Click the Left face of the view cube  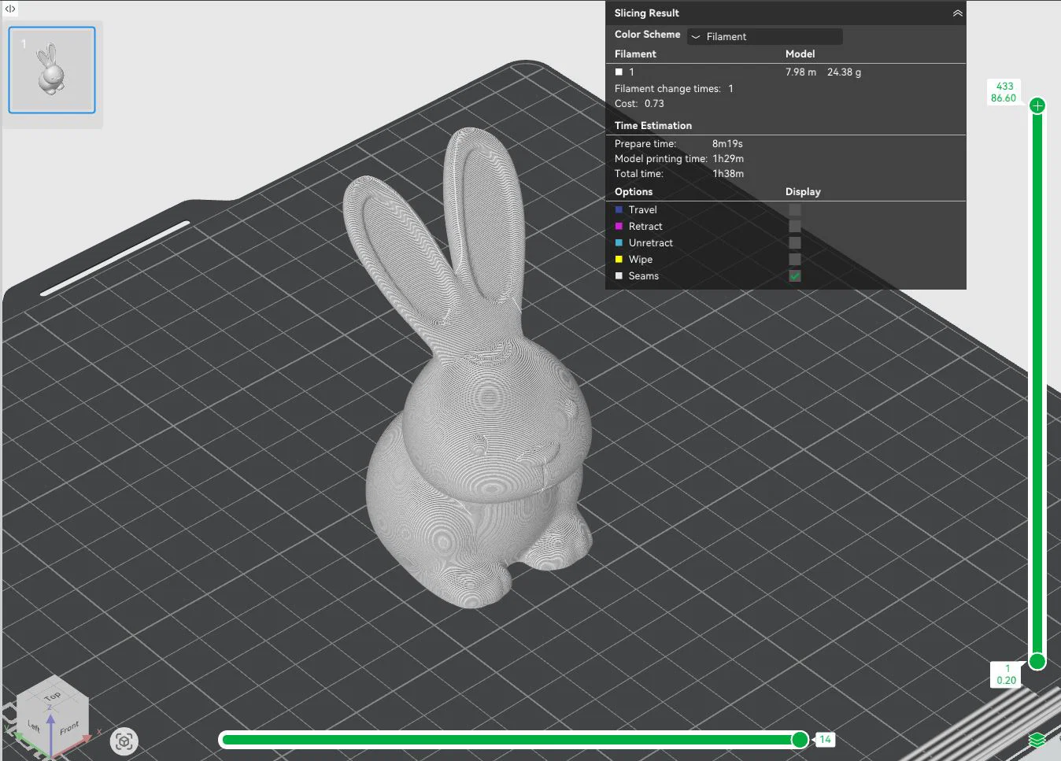(34, 726)
